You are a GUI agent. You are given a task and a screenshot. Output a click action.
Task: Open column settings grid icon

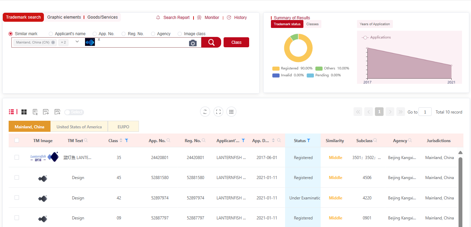pos(231,111)
